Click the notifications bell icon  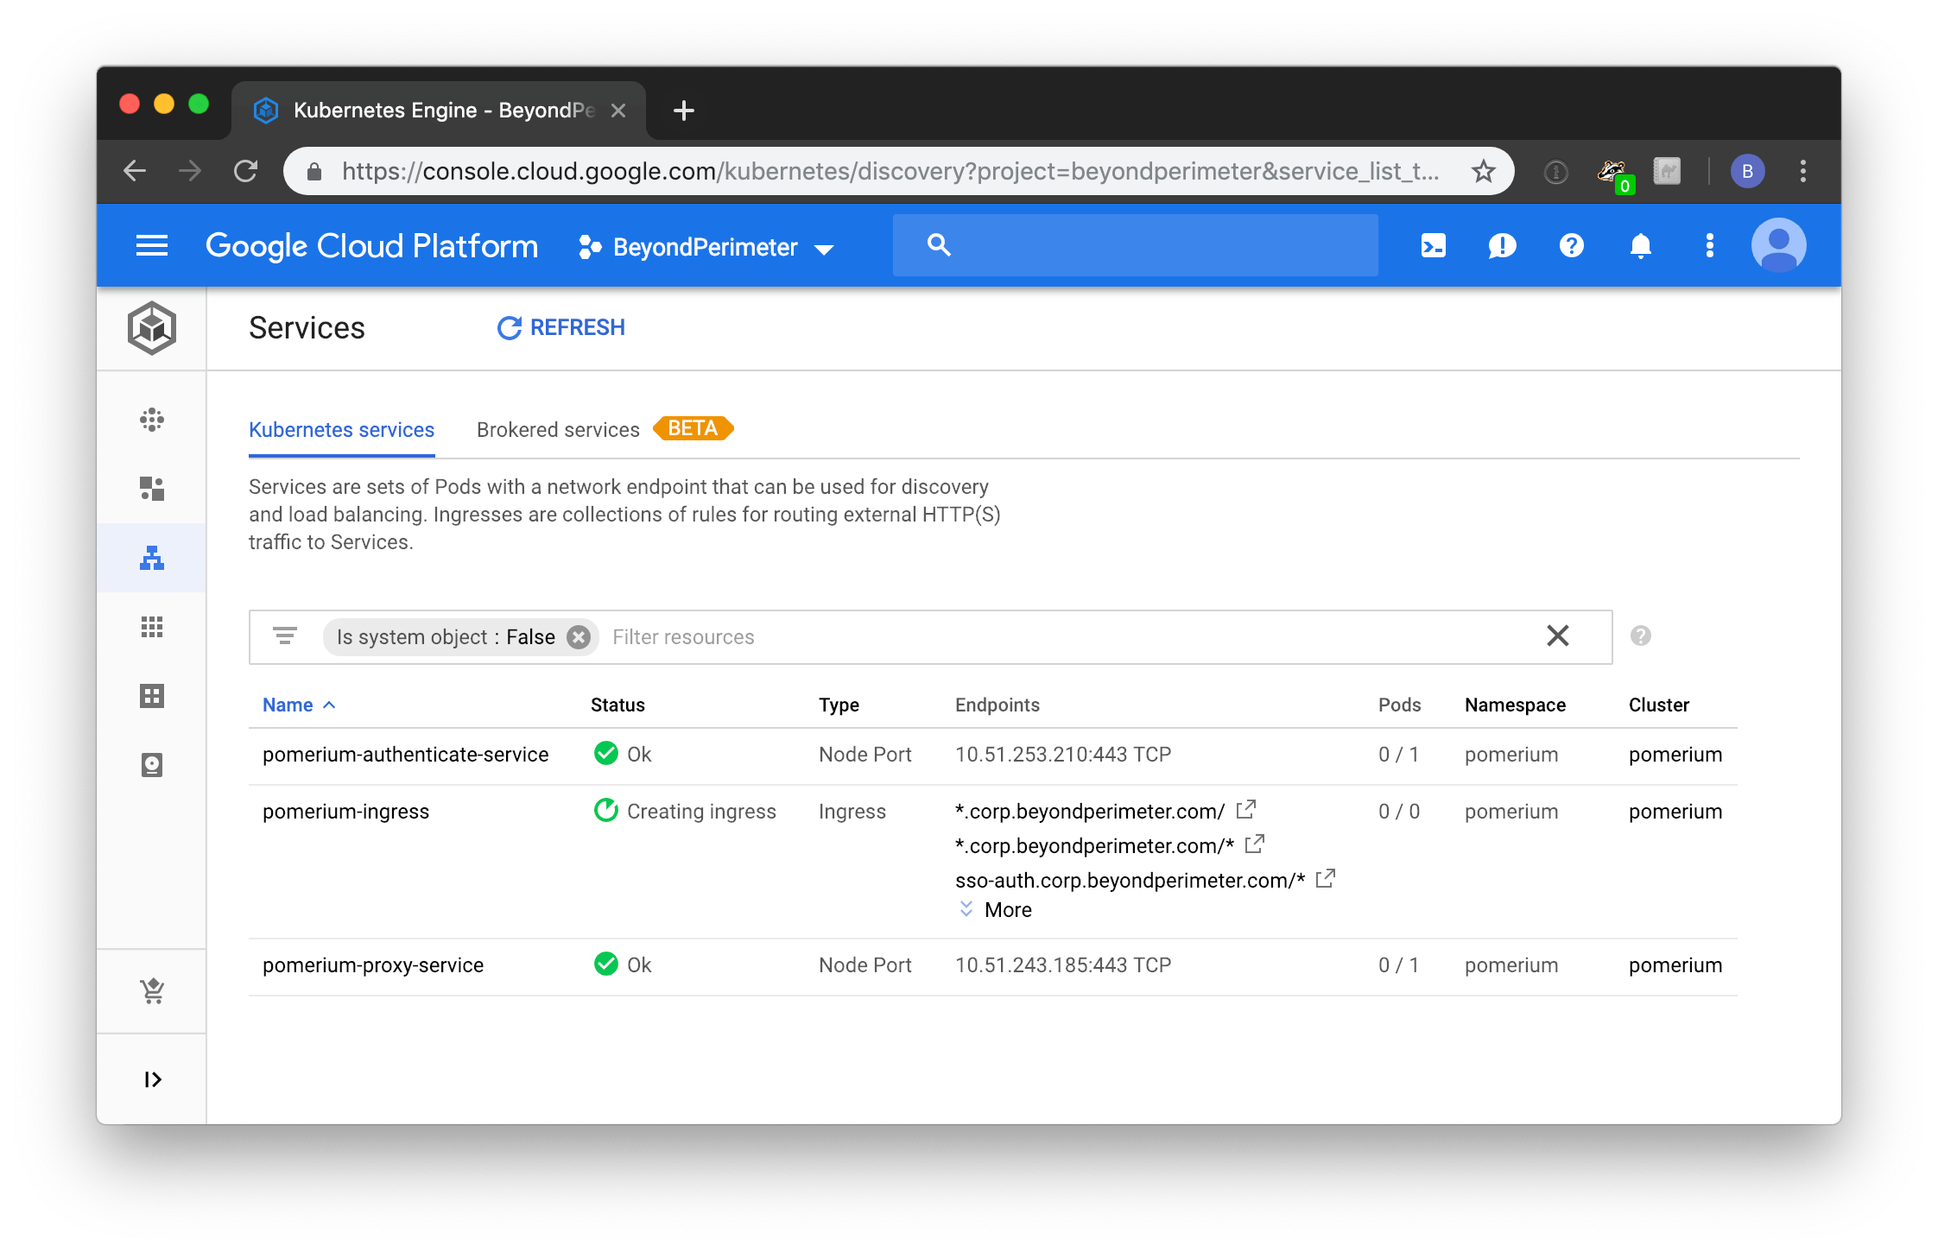1640,246
